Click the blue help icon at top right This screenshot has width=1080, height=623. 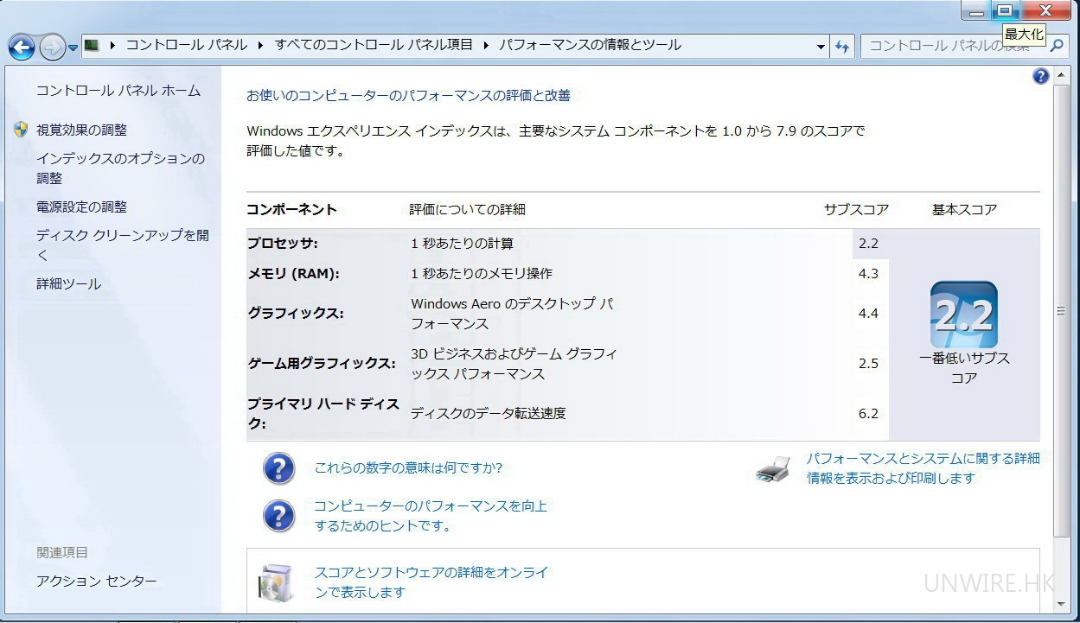[1040, 77]
